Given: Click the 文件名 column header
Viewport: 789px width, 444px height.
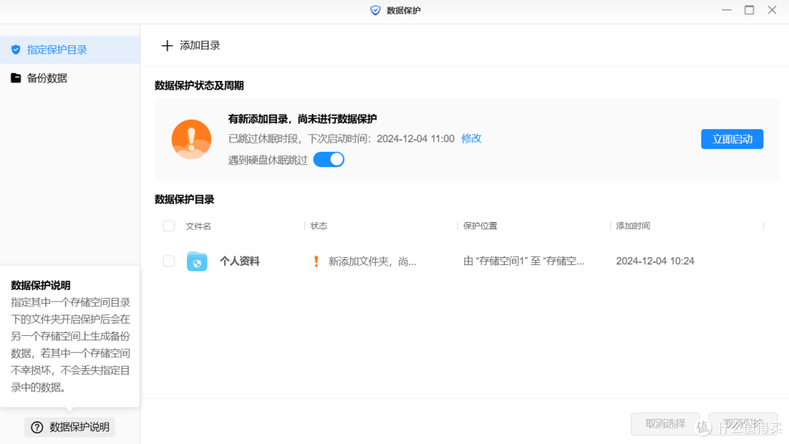Looking at the screenshot, I should point(198,226).
